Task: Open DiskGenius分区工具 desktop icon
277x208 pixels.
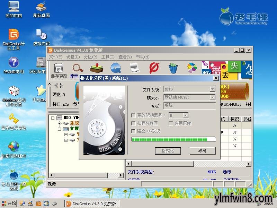Action: point(14,39)
